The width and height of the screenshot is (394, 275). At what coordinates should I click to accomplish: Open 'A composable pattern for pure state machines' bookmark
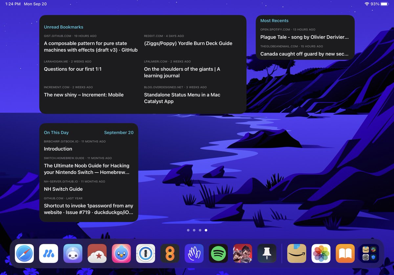point(91,47)
